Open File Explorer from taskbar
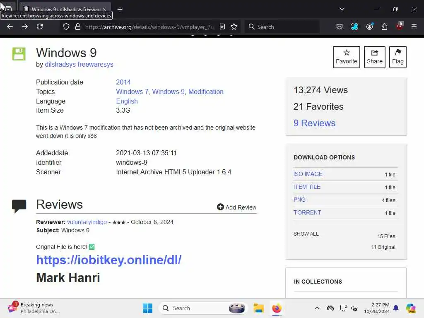424x318 pixels. [x=258, y=308]
